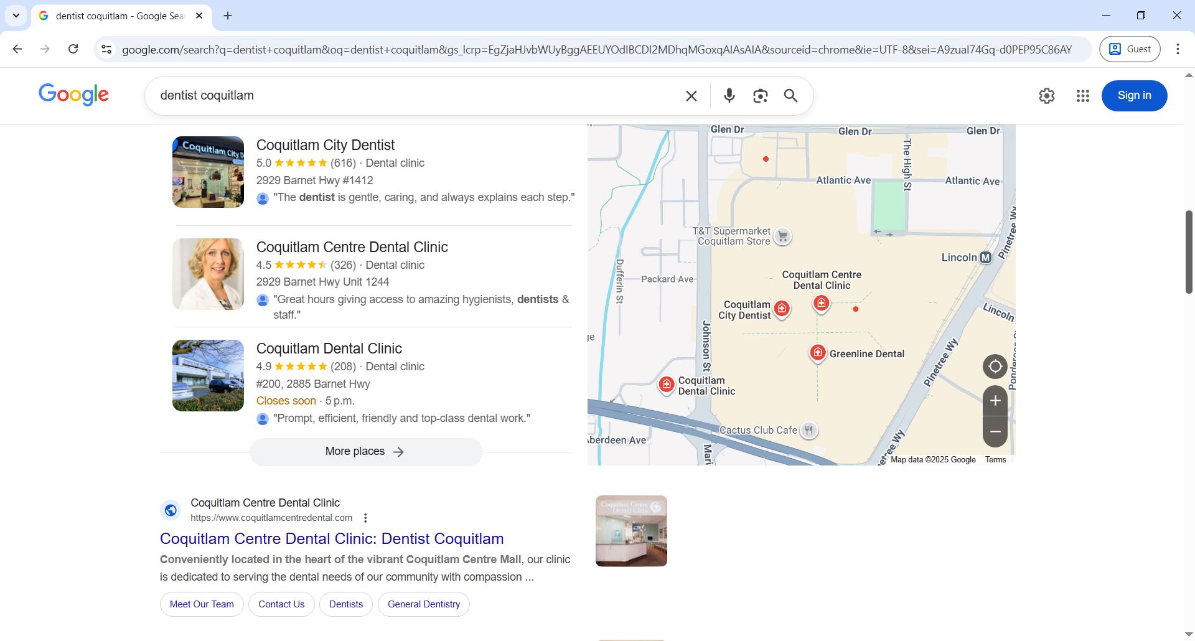This screenshot has width=1195, height=641.
Task: Open the tab search dropdown
Action: coord(16,16)
